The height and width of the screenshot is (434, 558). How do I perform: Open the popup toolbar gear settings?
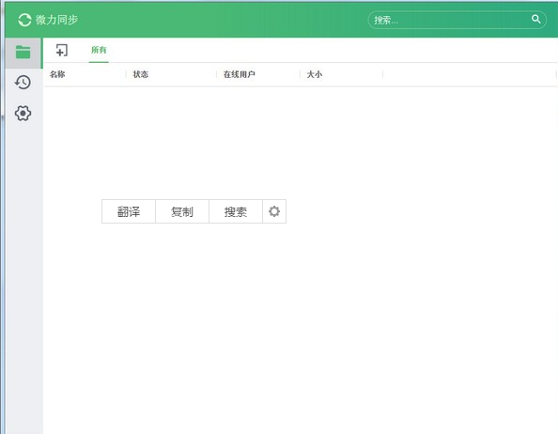(274, 211)
